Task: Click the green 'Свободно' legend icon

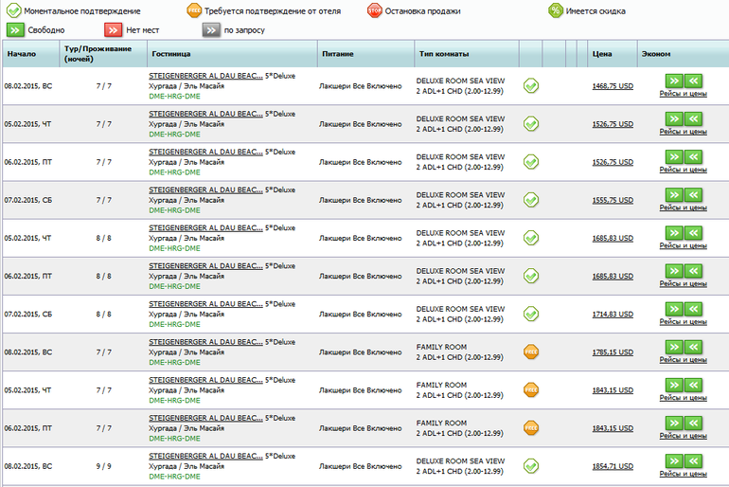Action: (16, 30)
